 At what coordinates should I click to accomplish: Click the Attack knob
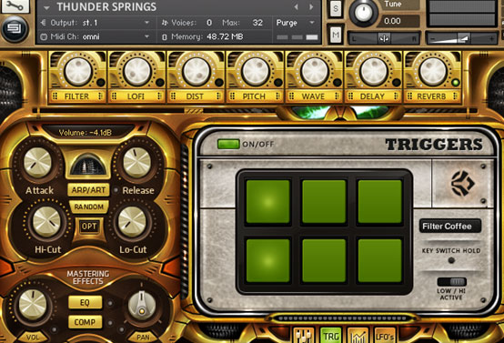pos(37,163)
